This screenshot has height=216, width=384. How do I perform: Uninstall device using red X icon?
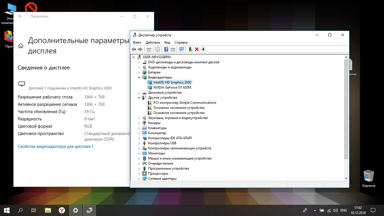197,49
